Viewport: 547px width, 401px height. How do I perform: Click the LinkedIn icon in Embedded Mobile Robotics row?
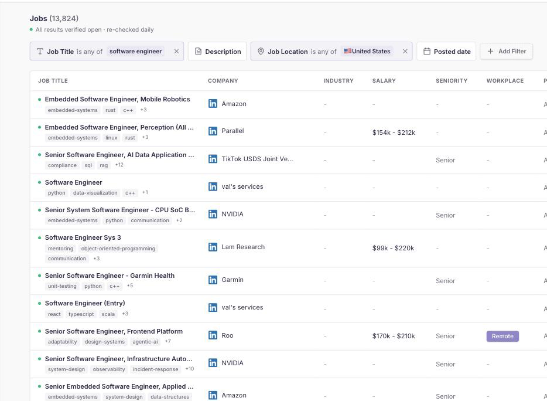tap(213, 104)
